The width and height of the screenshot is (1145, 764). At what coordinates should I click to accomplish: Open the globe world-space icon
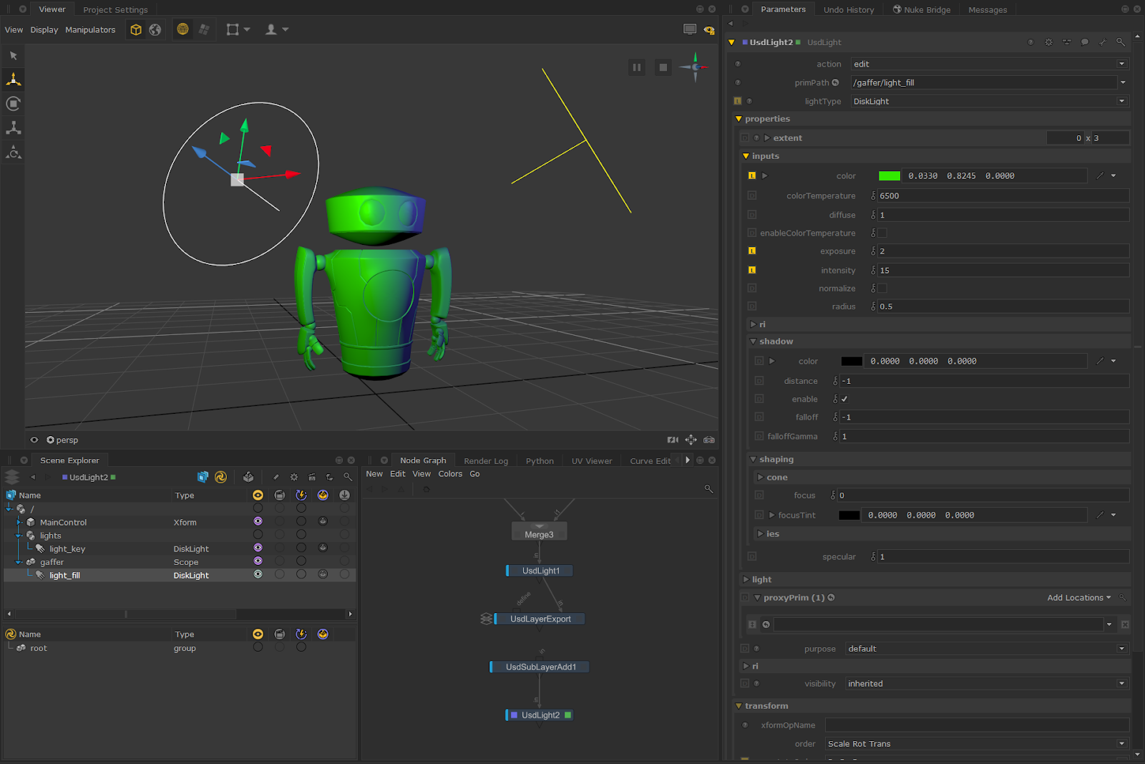(155, 29)
